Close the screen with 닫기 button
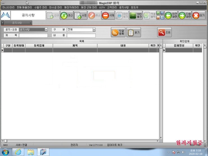Image resolution: width=208 pixels, height=156 pixels. click(x=199, y=15)
